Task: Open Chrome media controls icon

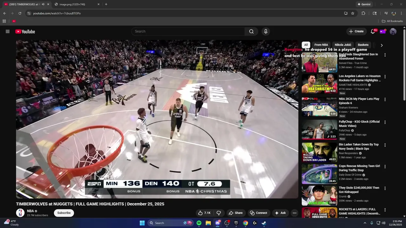Action: click(386, 13)
